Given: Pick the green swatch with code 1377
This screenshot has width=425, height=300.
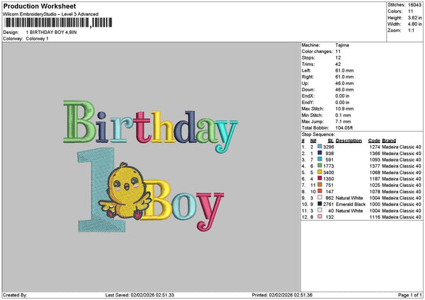Looking at the screenshot, I should coord(320,166).
